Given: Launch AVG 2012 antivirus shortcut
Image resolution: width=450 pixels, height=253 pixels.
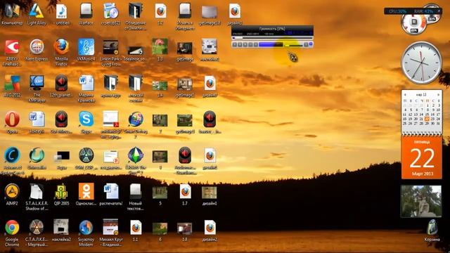Looking at the screenshot, I should point(12,86).
